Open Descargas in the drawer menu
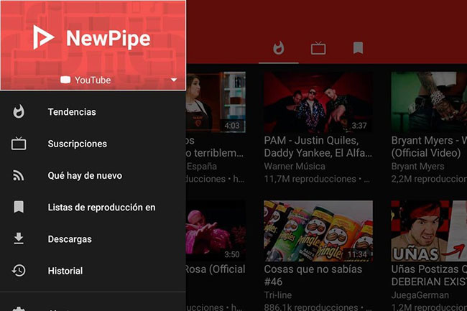Image resolution: width=467 pixels, height=311 pixels. 93,239
